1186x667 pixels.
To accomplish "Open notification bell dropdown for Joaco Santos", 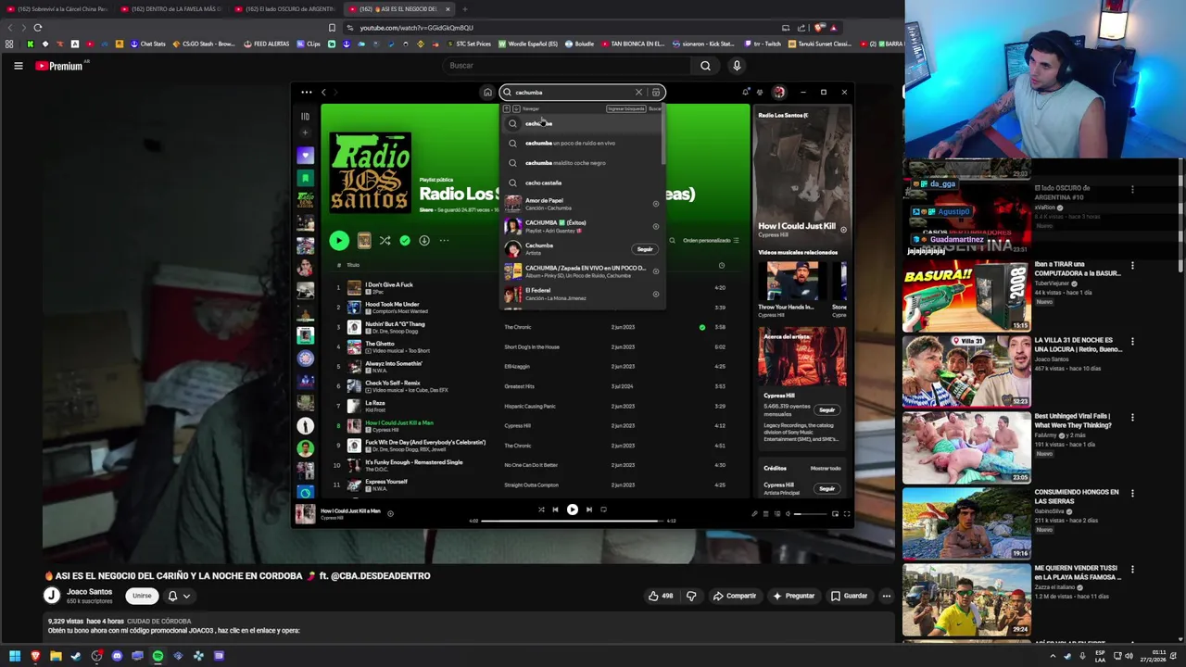I will click(178, 597).
